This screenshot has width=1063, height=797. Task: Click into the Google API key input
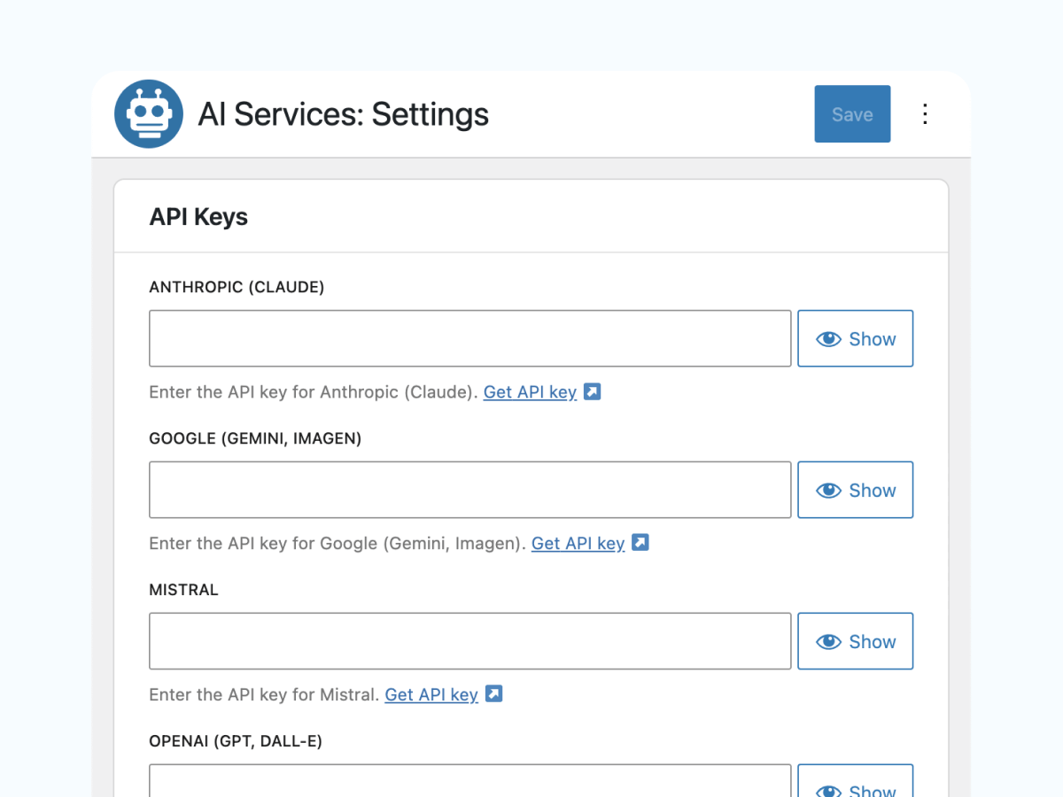pos(469,490)
